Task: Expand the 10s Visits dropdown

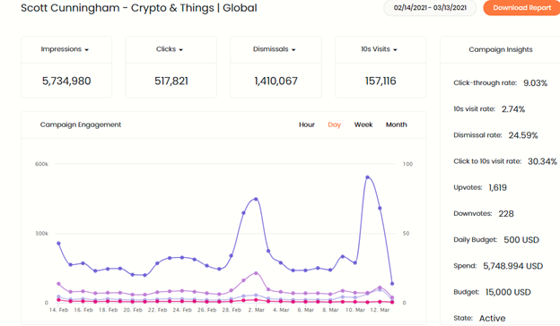Action: click(x=379, y=49)
